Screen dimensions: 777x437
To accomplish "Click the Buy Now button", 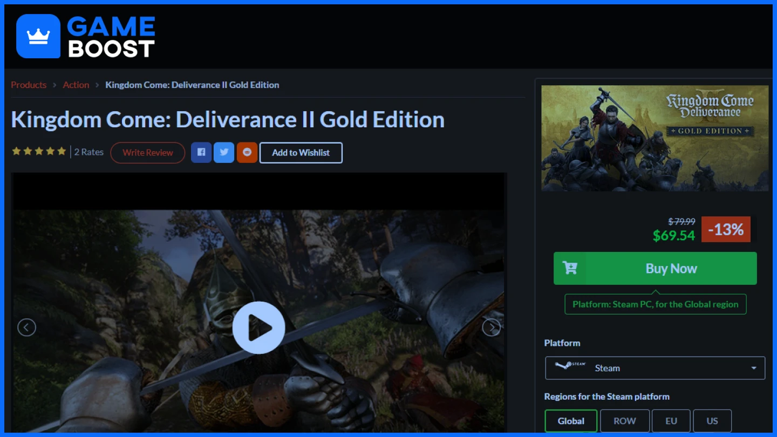I will point(655,268).
